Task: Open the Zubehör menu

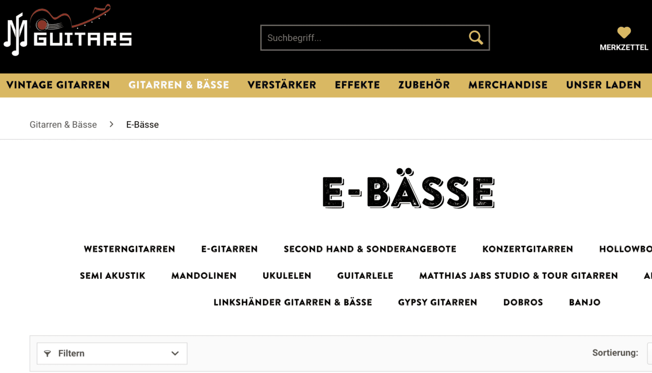Action: point(424,85)
